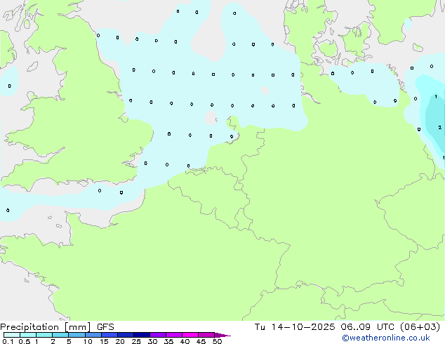445x344 pixels.
Task: Pick the 15–20 mm legend color swatch
Action: (x=109, y=335)
